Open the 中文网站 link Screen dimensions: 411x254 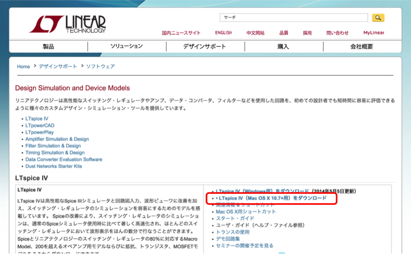[255, 33]
